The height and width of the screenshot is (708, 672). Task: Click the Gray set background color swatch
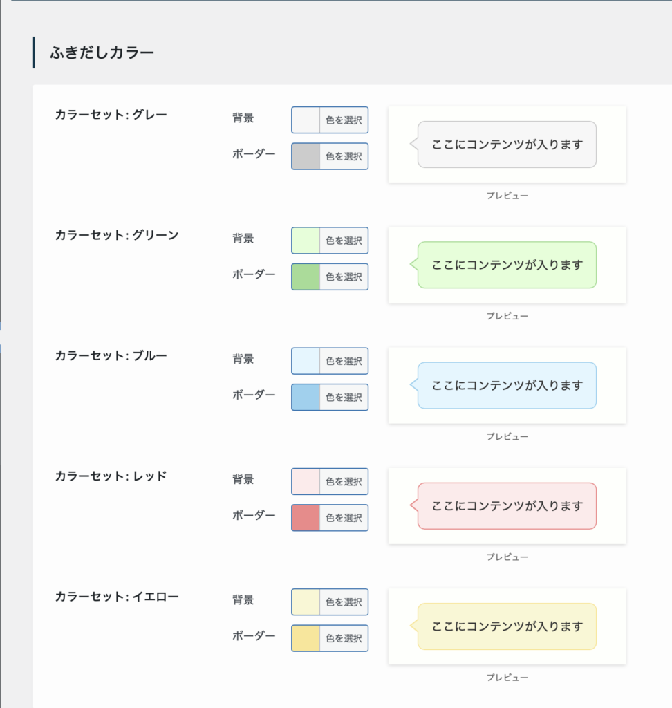pos(306,120)
